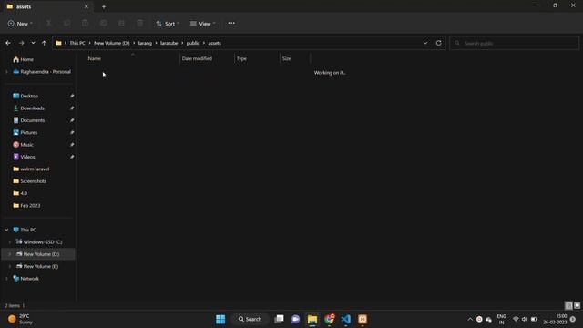This screenshot has height=328, width=583.
Task: Expand the Raghavendra - Personal node
Action: tap(6, 72)
